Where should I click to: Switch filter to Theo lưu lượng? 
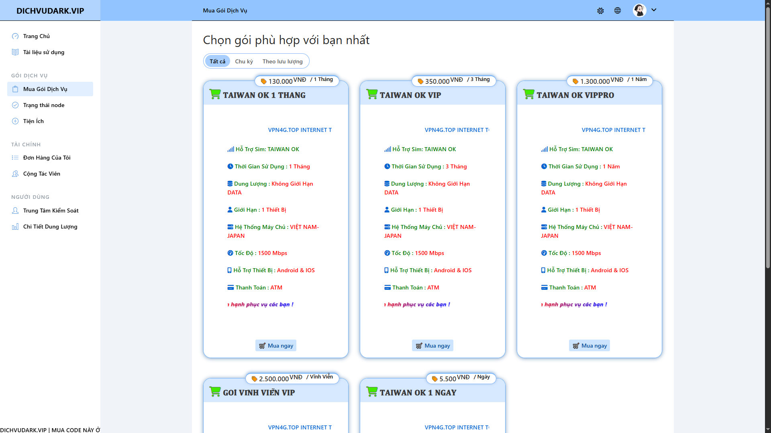[282, 61]
